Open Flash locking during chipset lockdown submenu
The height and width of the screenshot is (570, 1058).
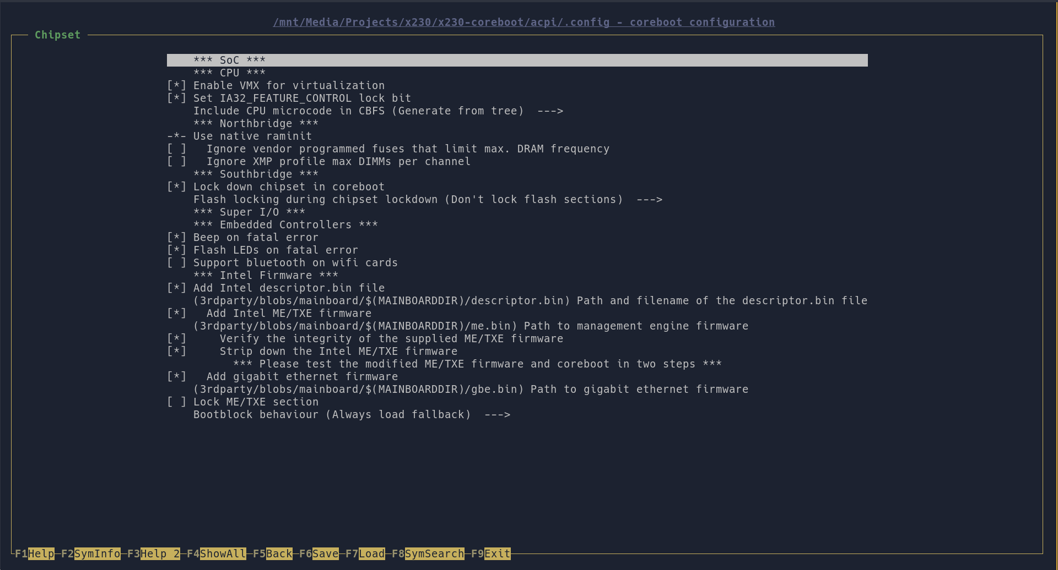click(x=428, y=199)
